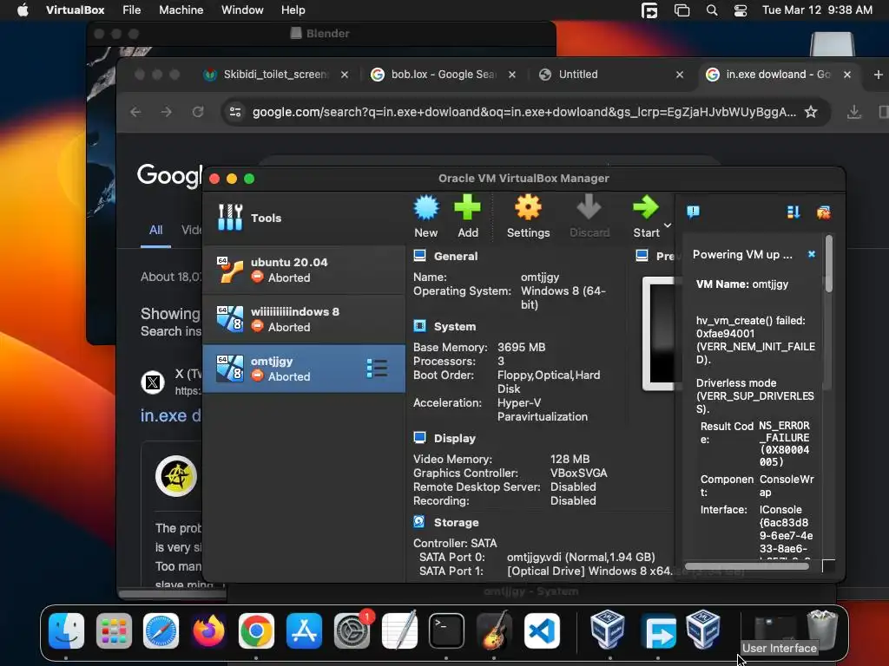Viewport: 889px width, 666px height.
Task: Click the site info icon in address bar
Action: coord(235,112)
